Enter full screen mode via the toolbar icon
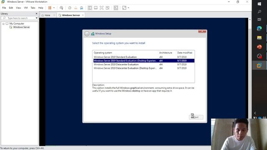The height and width of the screenshot is (150, 267). [101, 8]
